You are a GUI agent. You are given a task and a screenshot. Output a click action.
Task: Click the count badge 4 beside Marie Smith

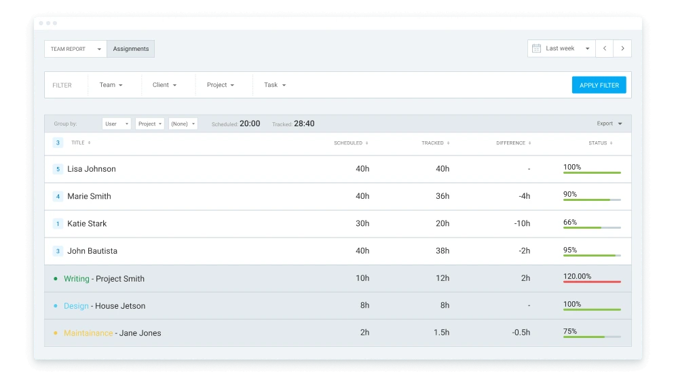[x=58, y=196]
